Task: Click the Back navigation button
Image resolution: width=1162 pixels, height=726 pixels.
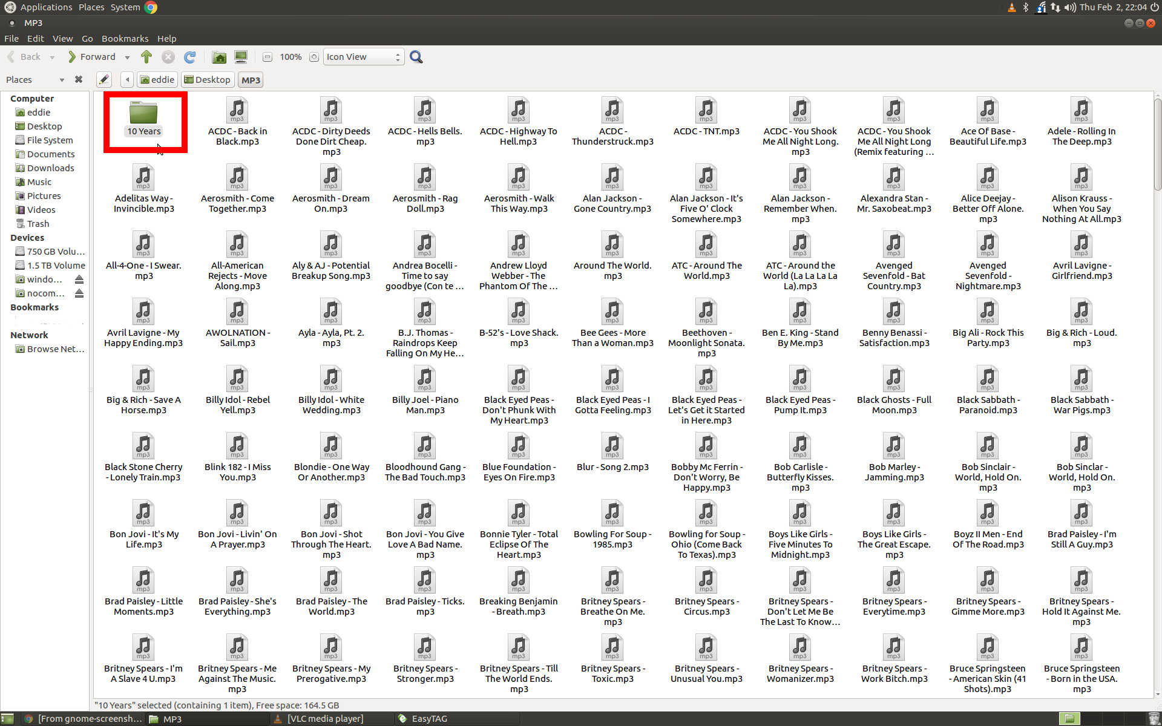Action: (x=24, y=57)
